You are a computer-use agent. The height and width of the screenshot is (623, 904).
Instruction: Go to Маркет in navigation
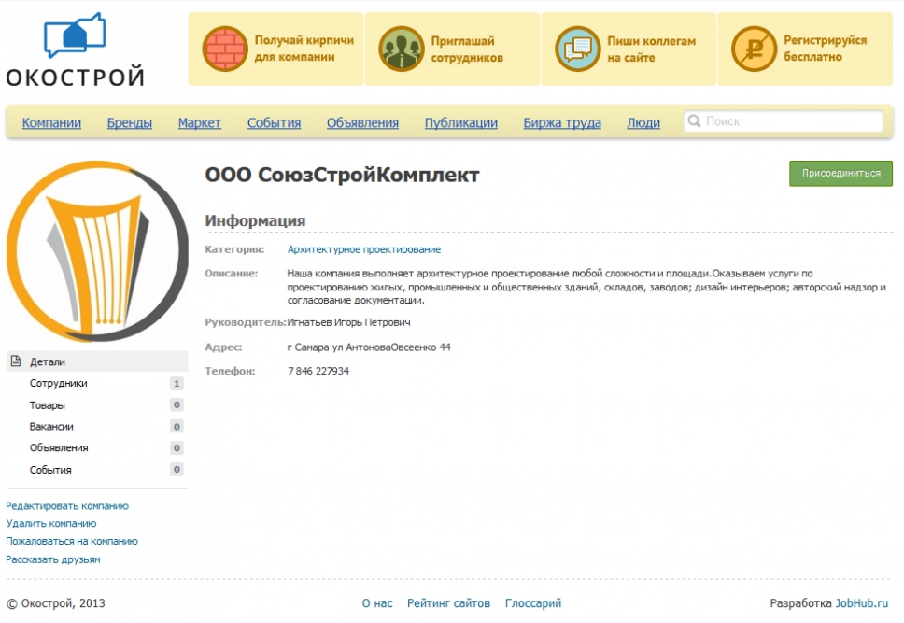coord(200,122)
